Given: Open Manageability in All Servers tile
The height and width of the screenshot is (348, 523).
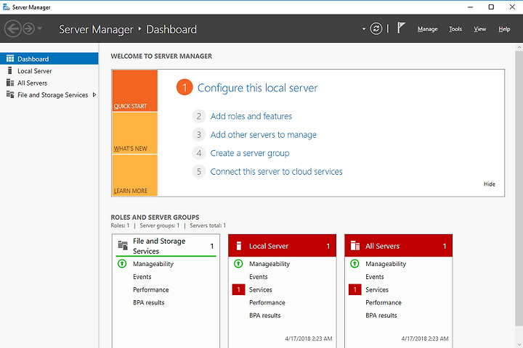Looking at the screenshot, I should [x=386, y=264].
